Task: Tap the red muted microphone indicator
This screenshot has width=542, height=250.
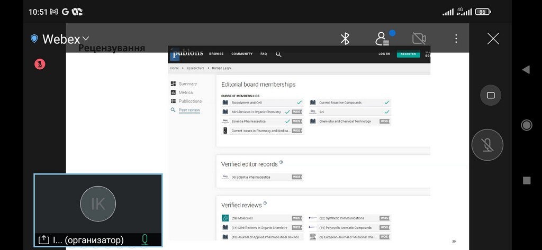Action: [40, 64]
